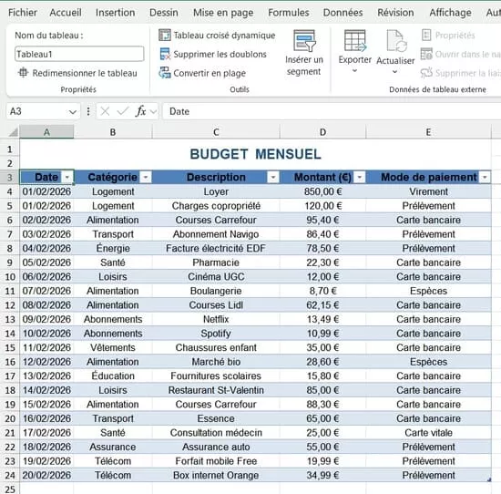501x494 pixels.
Task: Open the Date column filter dropdown
Action: pyautogui.click(x=67, y=177)
